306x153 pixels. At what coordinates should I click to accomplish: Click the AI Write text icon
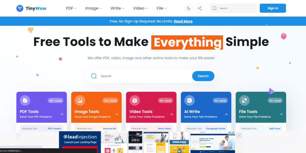tap(189, 101)
